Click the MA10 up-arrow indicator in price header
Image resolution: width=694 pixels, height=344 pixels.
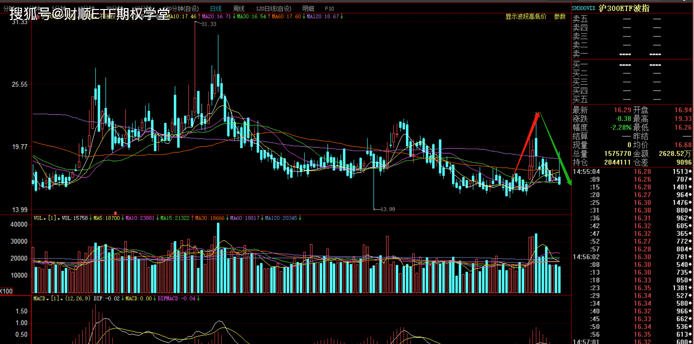click(199, 16)
